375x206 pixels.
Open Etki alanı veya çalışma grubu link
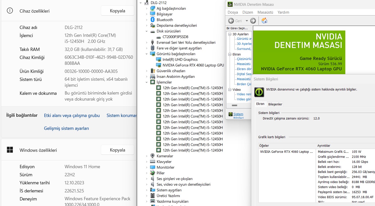coord(72,115)
